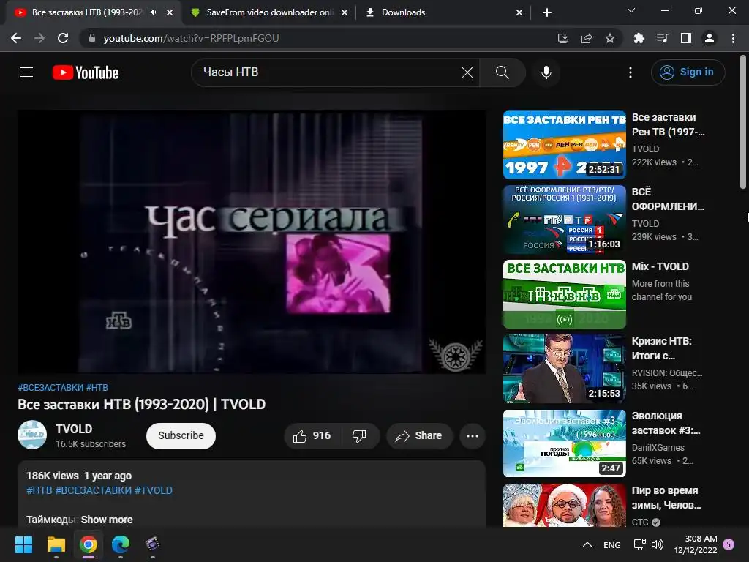Open Chrome profile avatar icon
This screenshot has height=562, width=749.
coord(710,38)
